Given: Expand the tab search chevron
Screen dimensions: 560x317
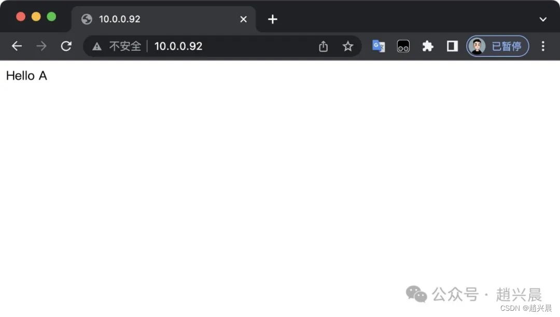Looking at the screenshot, I should point(543,19).
